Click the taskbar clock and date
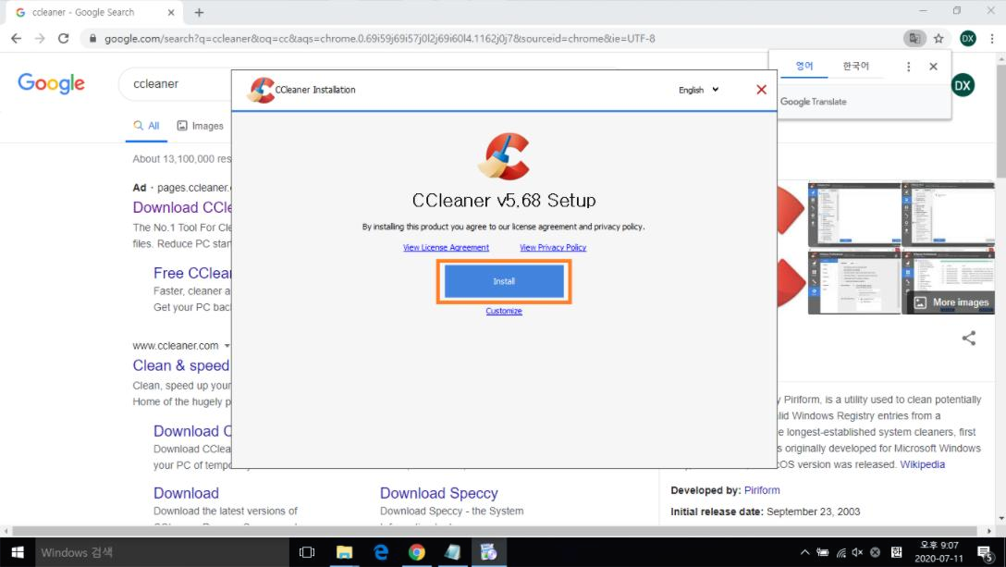 (x=939, y=552)
